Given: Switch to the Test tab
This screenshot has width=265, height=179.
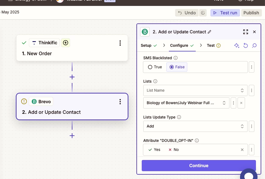Looking at the screenshot, I should click(x=213, y=46).
